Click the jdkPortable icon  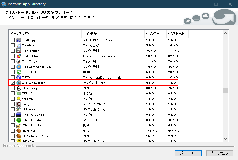point(19,131)
